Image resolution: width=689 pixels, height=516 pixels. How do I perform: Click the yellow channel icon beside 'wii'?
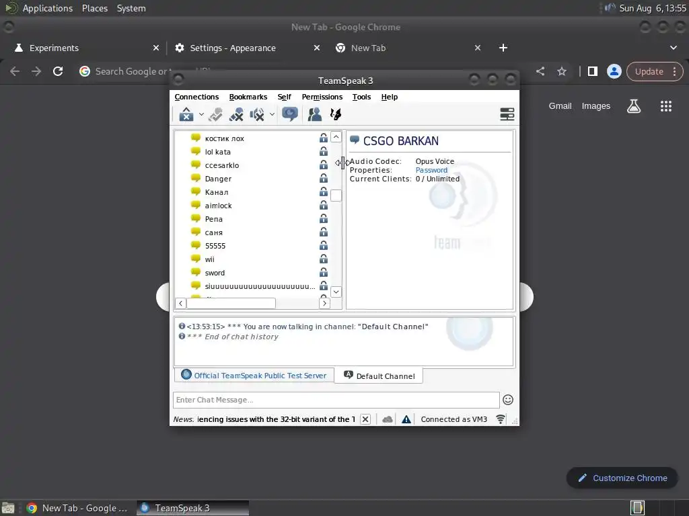coord(196,259)
